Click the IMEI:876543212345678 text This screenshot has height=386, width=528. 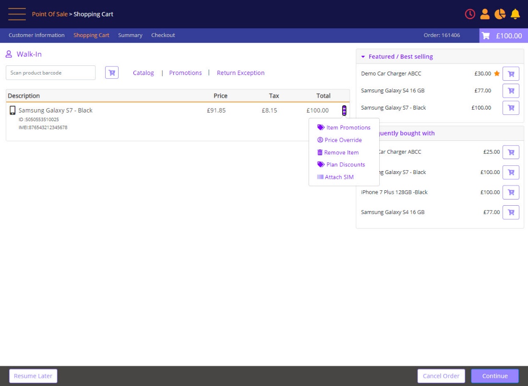pos(43,127)
